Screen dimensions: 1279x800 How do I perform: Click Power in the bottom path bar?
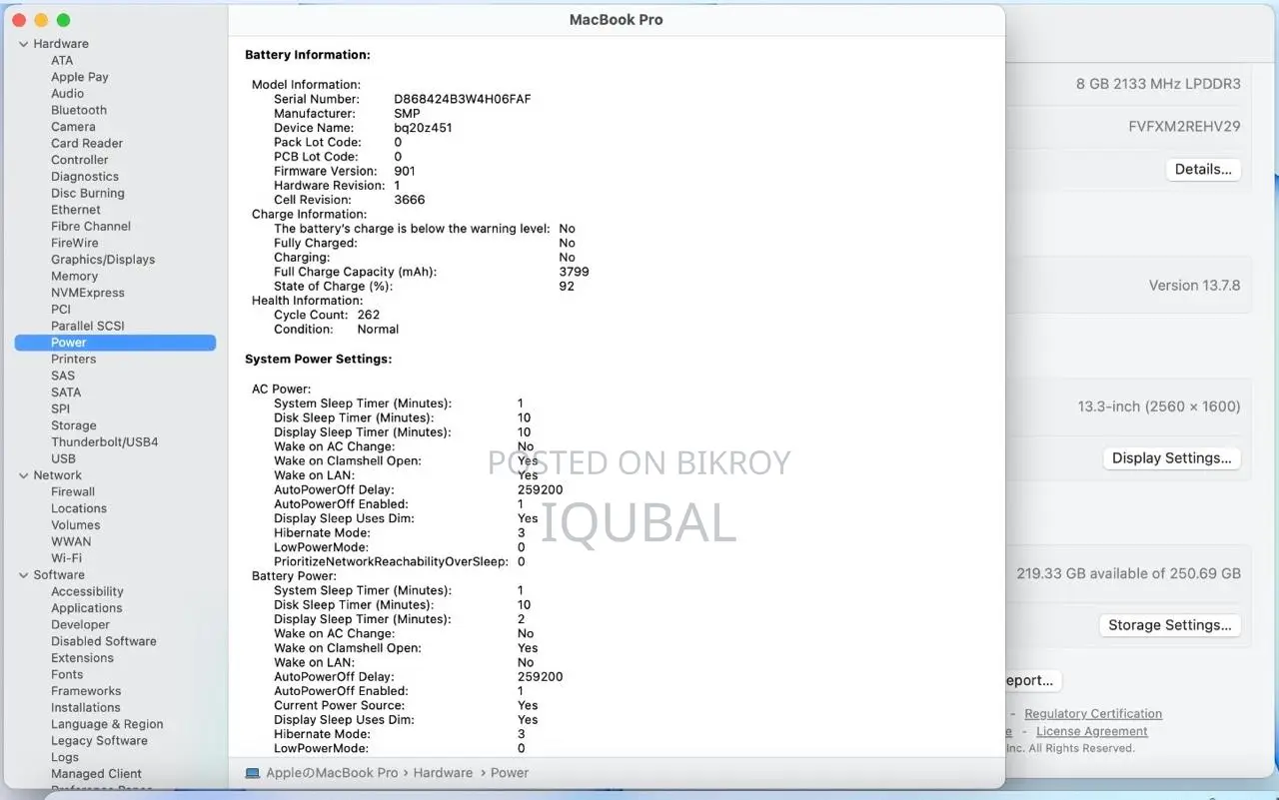click(510, 773)
